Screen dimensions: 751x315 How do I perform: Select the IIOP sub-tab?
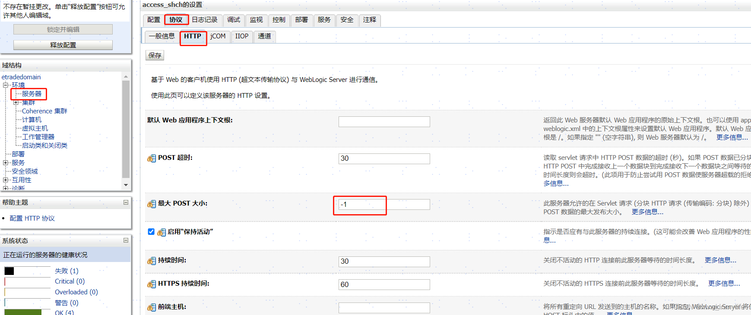tap(242, 36)
